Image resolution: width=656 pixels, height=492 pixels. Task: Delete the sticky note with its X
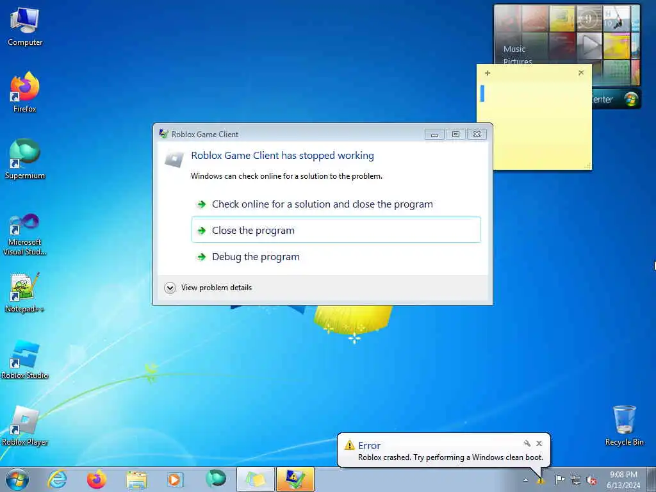click(581, 73)
